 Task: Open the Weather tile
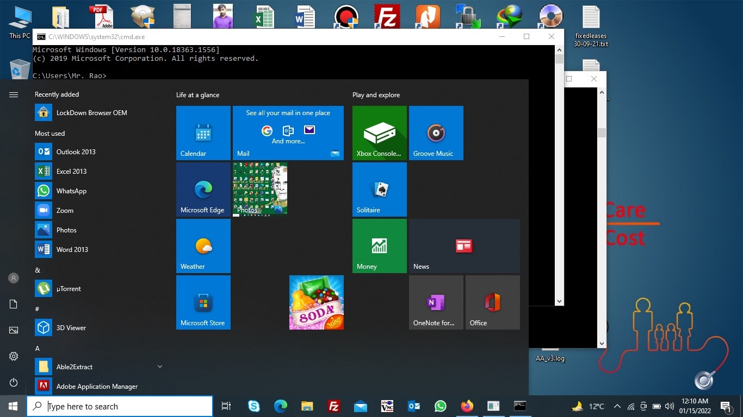203,246
